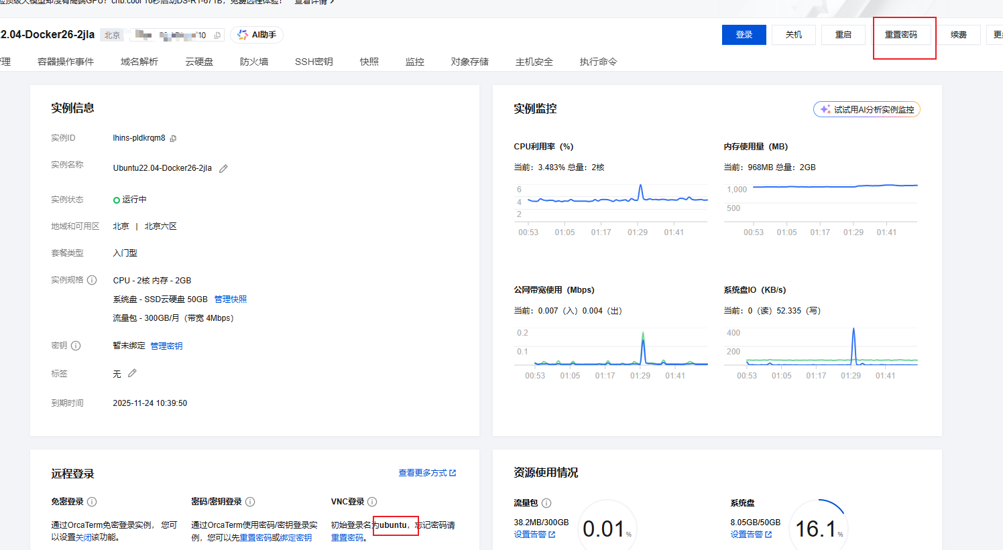1003x550 pixels.
Task: Click 查看更多方式 in 远程登录
Action: 427,473
